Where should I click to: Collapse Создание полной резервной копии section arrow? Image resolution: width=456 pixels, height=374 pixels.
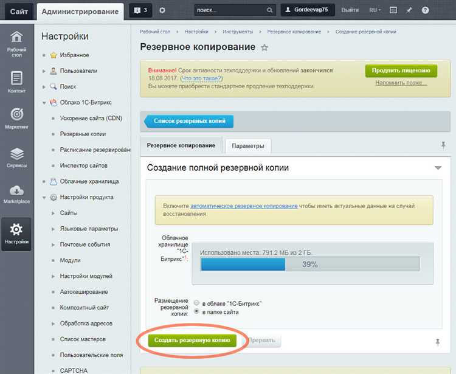438,168
